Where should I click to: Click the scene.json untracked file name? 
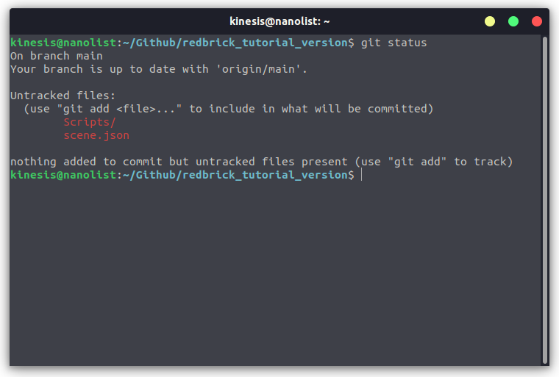point(96,135)
